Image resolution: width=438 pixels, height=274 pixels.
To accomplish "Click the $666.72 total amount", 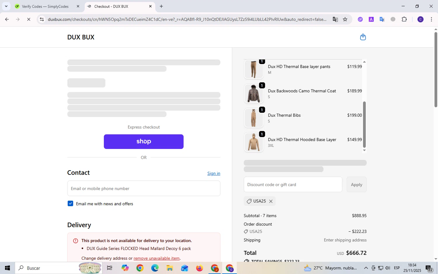I will pyautogui.click(x=356, y=253).
